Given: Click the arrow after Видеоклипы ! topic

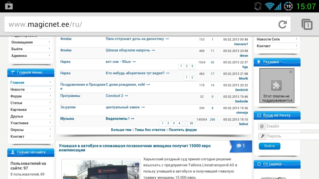Looking at the screenshot, I should [x=132, y=119].
